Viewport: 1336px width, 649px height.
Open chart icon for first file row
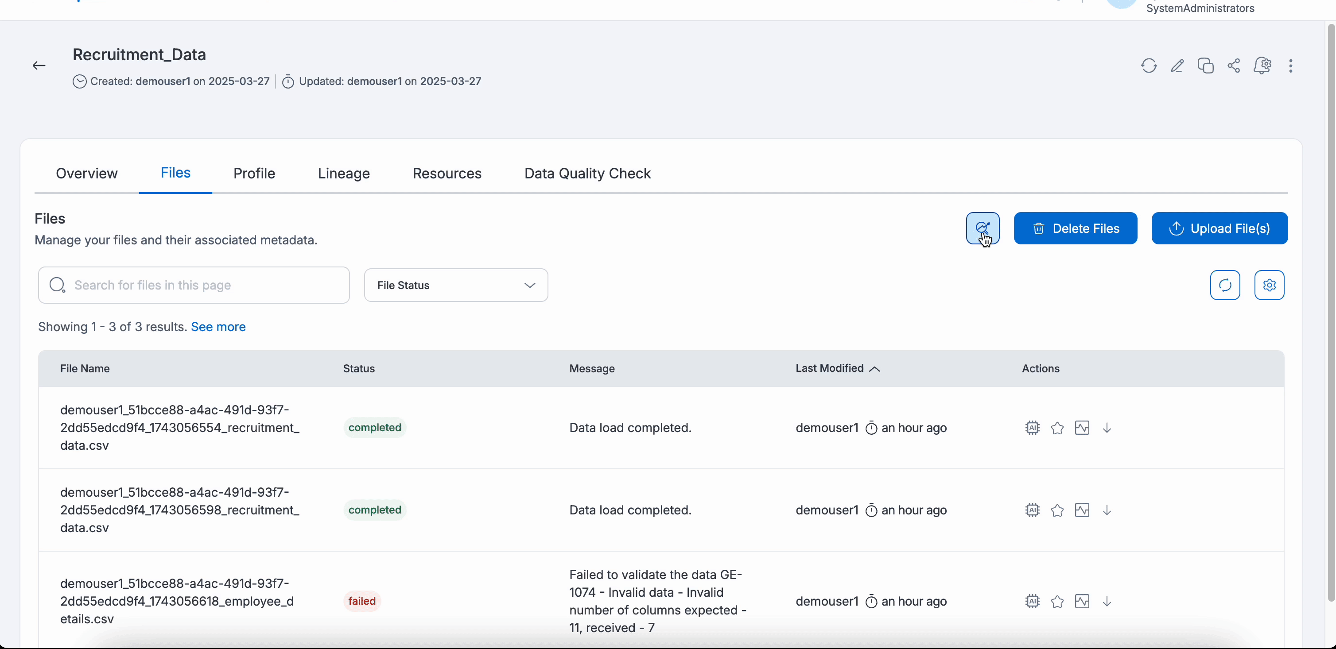coord(1082,428)
